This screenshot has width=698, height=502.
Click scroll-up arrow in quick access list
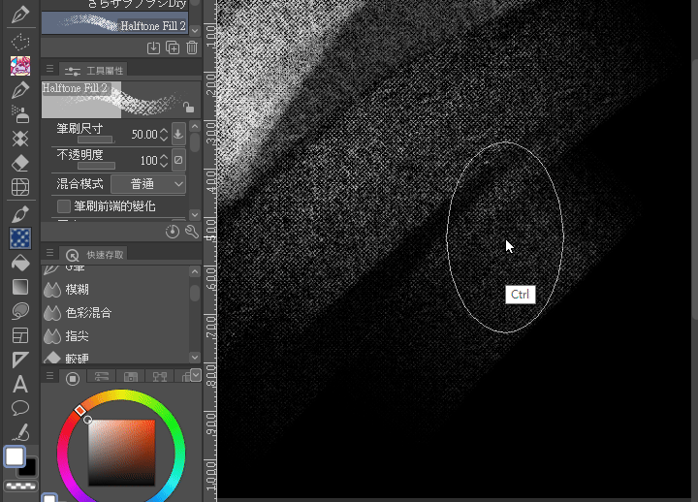(195, 271)
